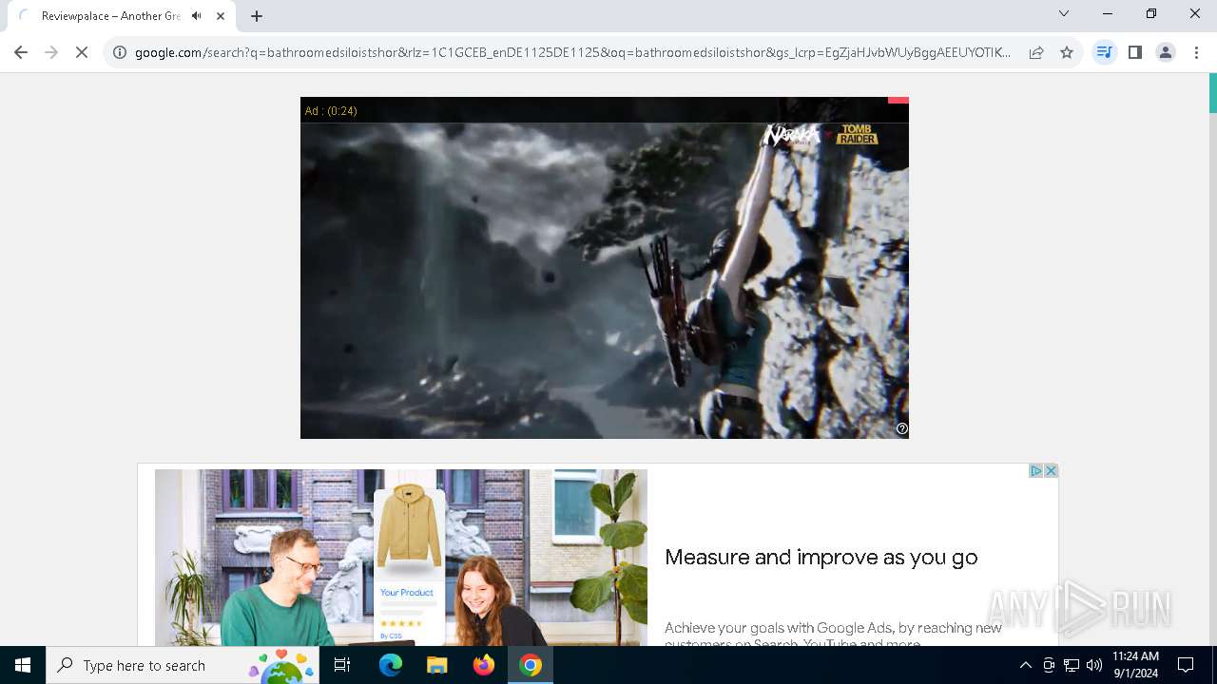Open the tab search dropdown arrow
Image resolution: width=1217 pixels, height=684 pixels.
[x=1064, y=13]
